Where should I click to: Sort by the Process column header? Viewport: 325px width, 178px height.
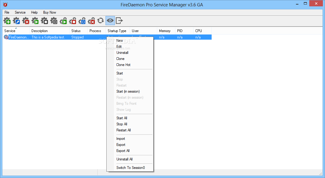point(96,31)
